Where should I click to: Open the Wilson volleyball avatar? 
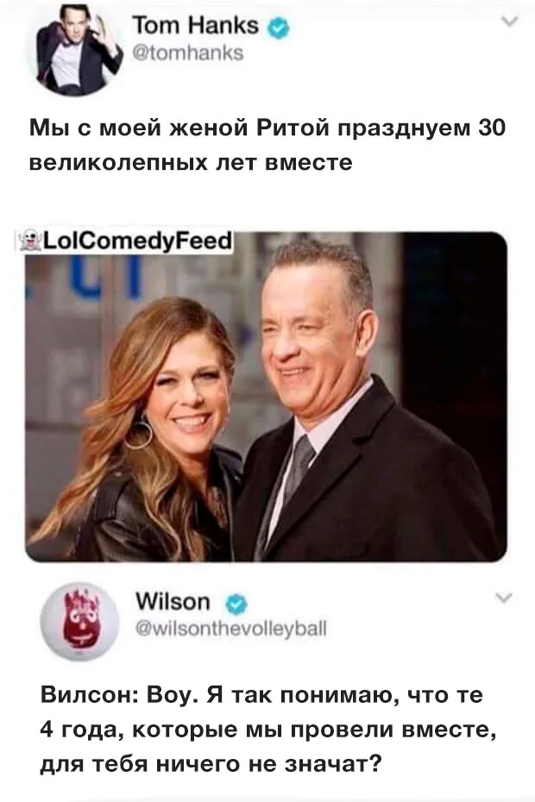[x=79, y=622]
